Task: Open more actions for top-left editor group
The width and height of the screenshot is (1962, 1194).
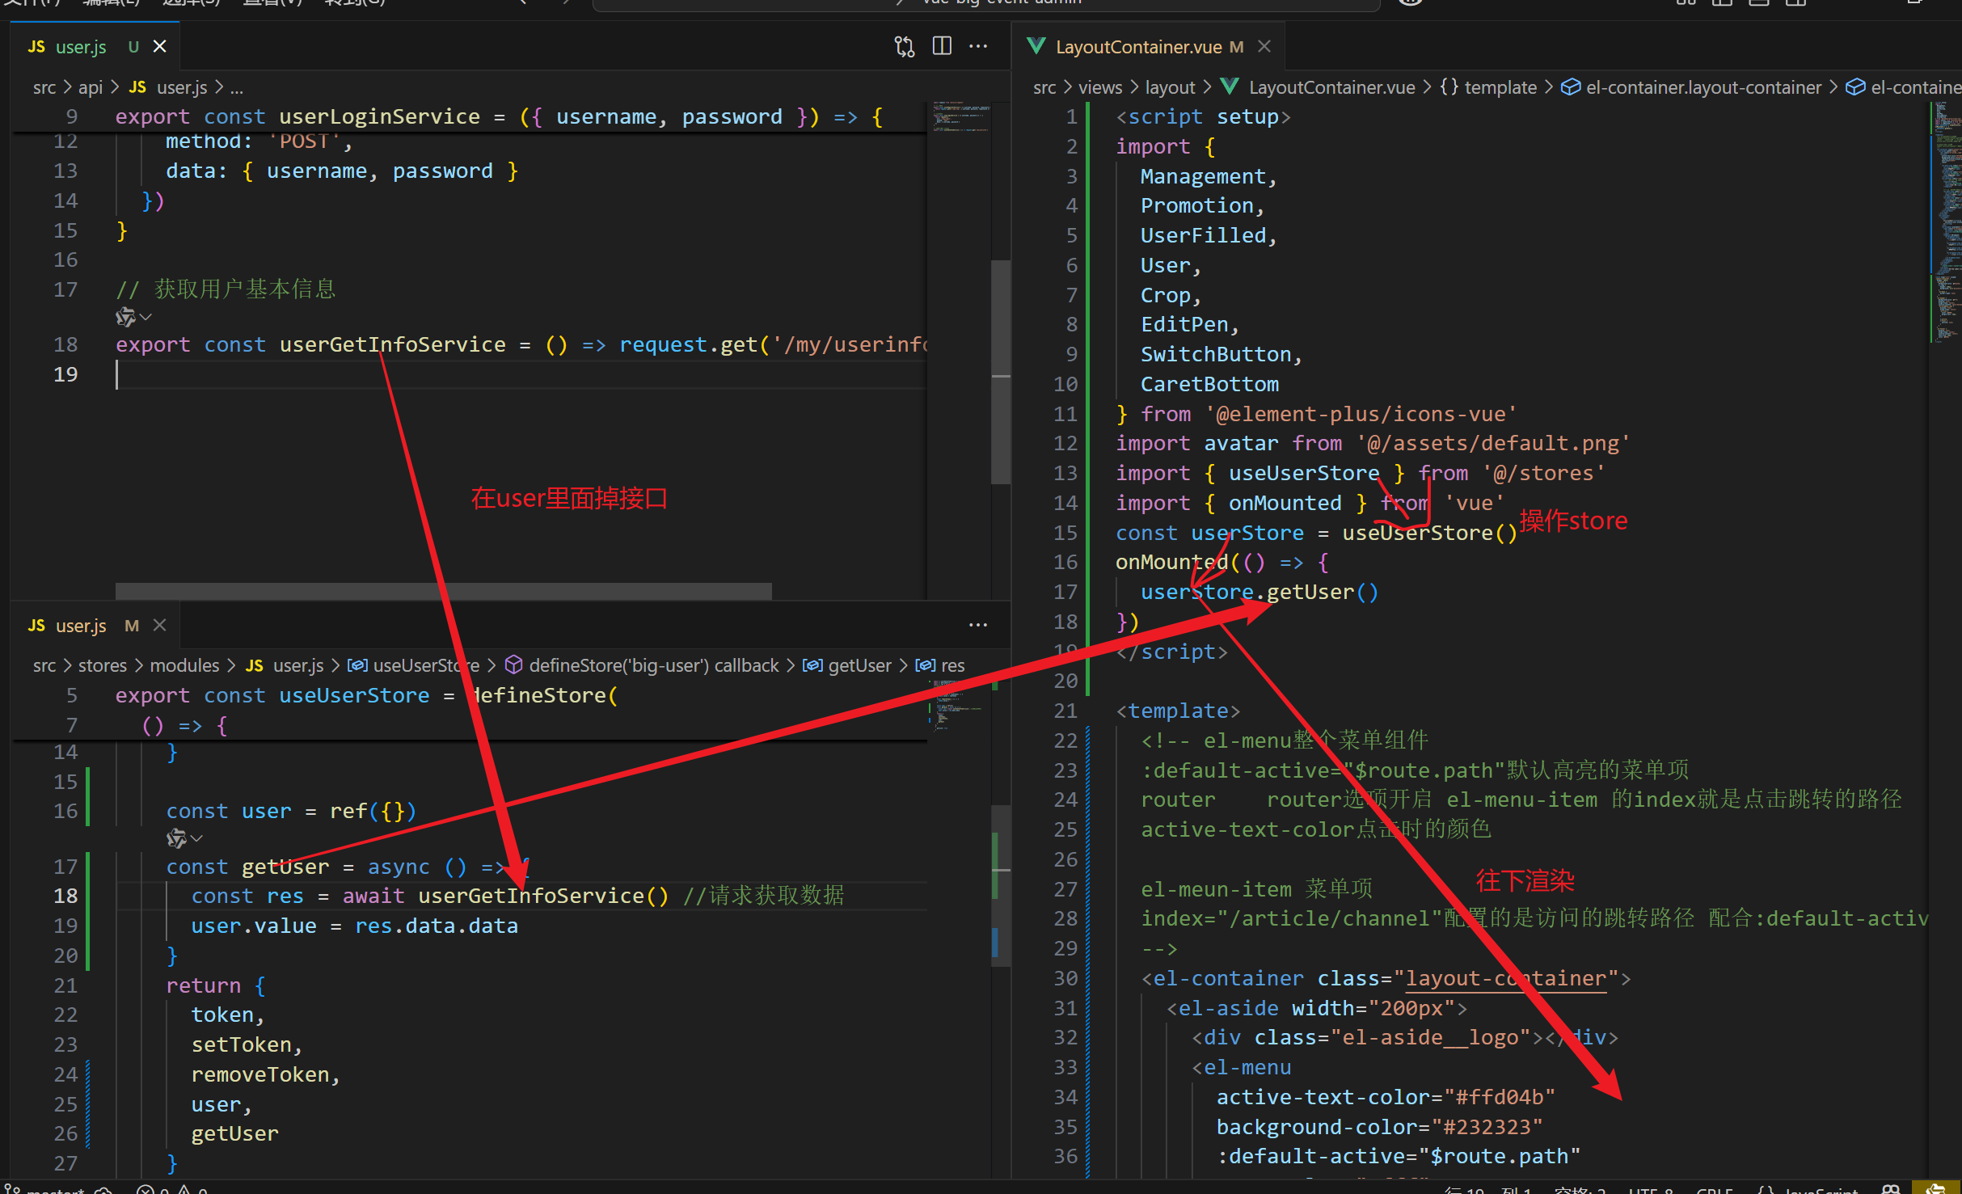Action: coord(978,47)
